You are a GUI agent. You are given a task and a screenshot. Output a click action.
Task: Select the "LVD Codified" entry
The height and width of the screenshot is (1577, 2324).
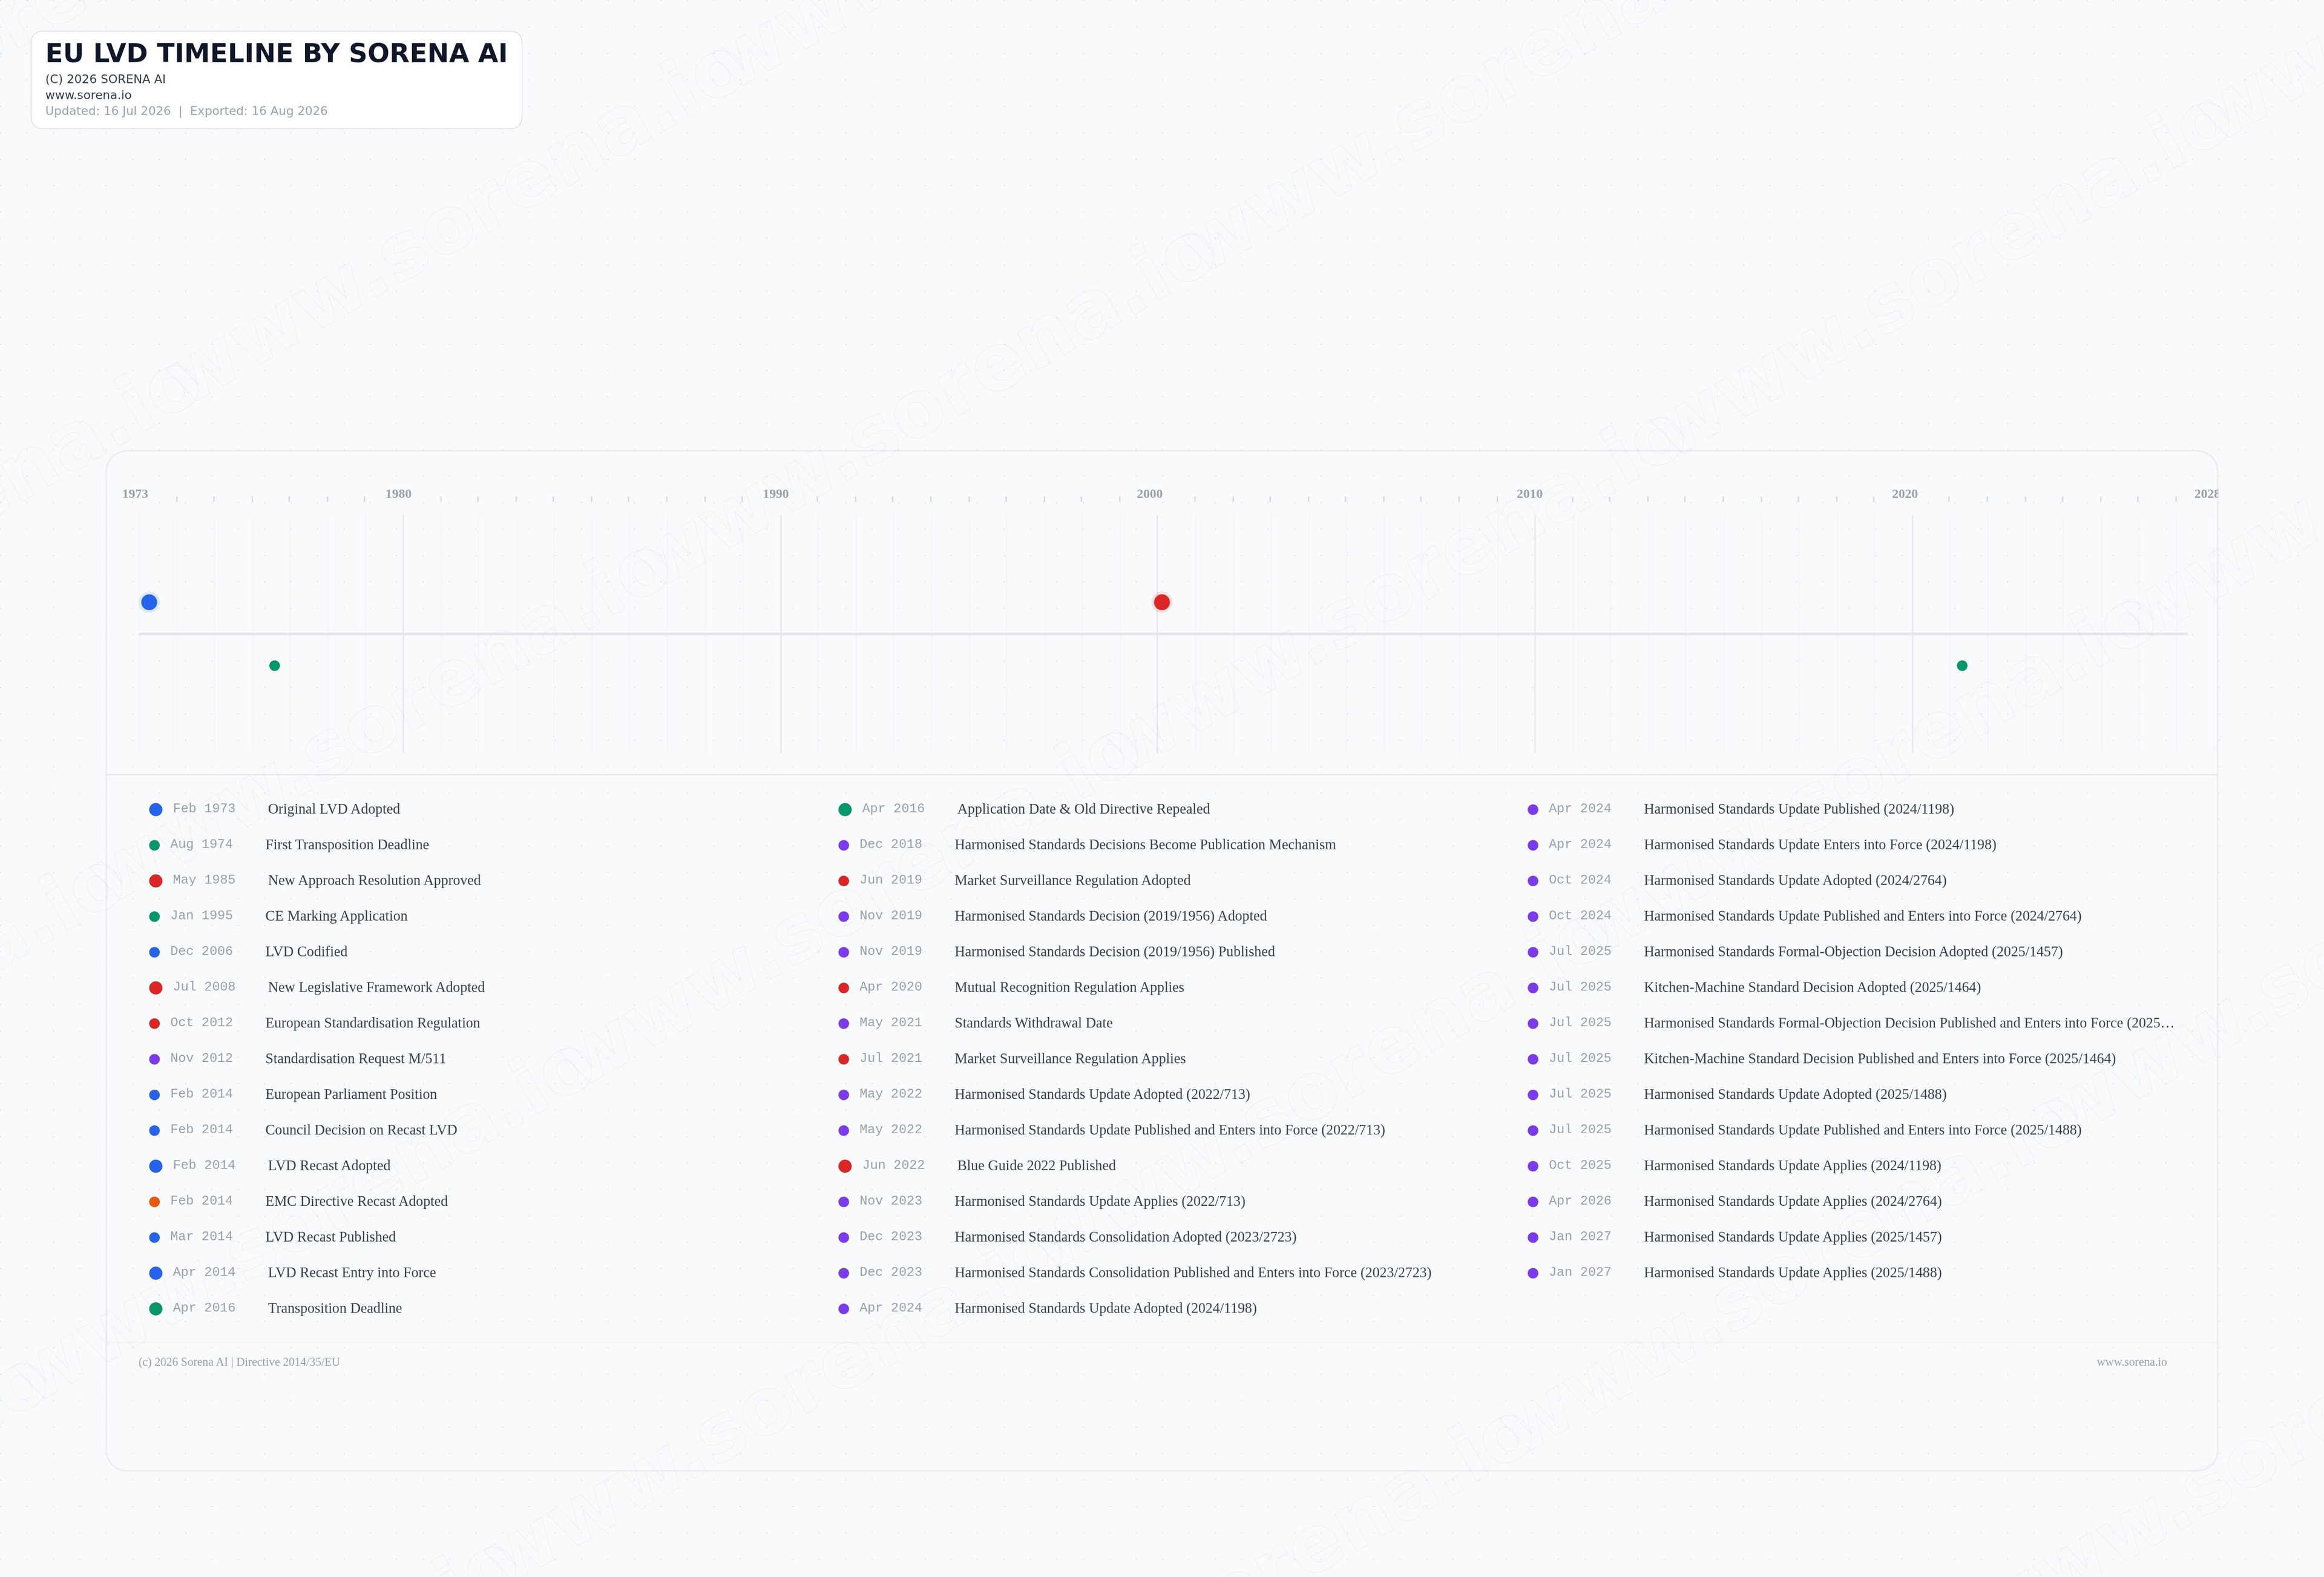pos(306,952)
